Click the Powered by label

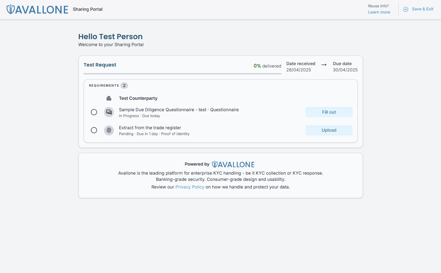197,164
